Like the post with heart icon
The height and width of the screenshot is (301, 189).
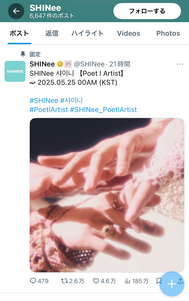(96, 281)
